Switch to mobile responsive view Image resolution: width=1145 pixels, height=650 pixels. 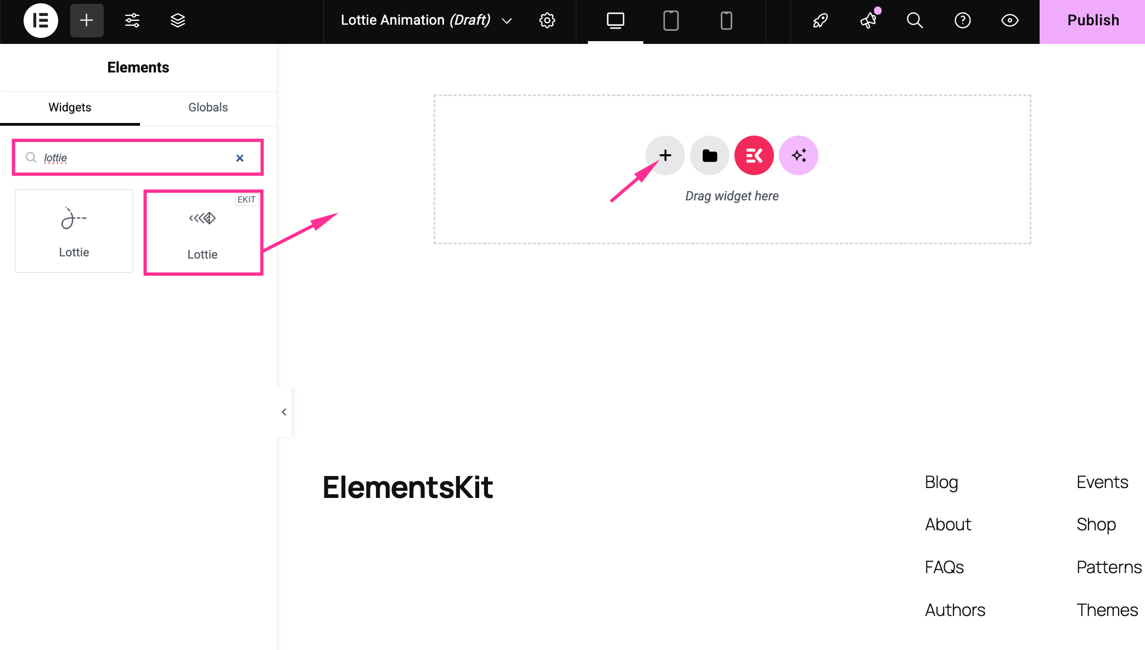coord(726,20)
